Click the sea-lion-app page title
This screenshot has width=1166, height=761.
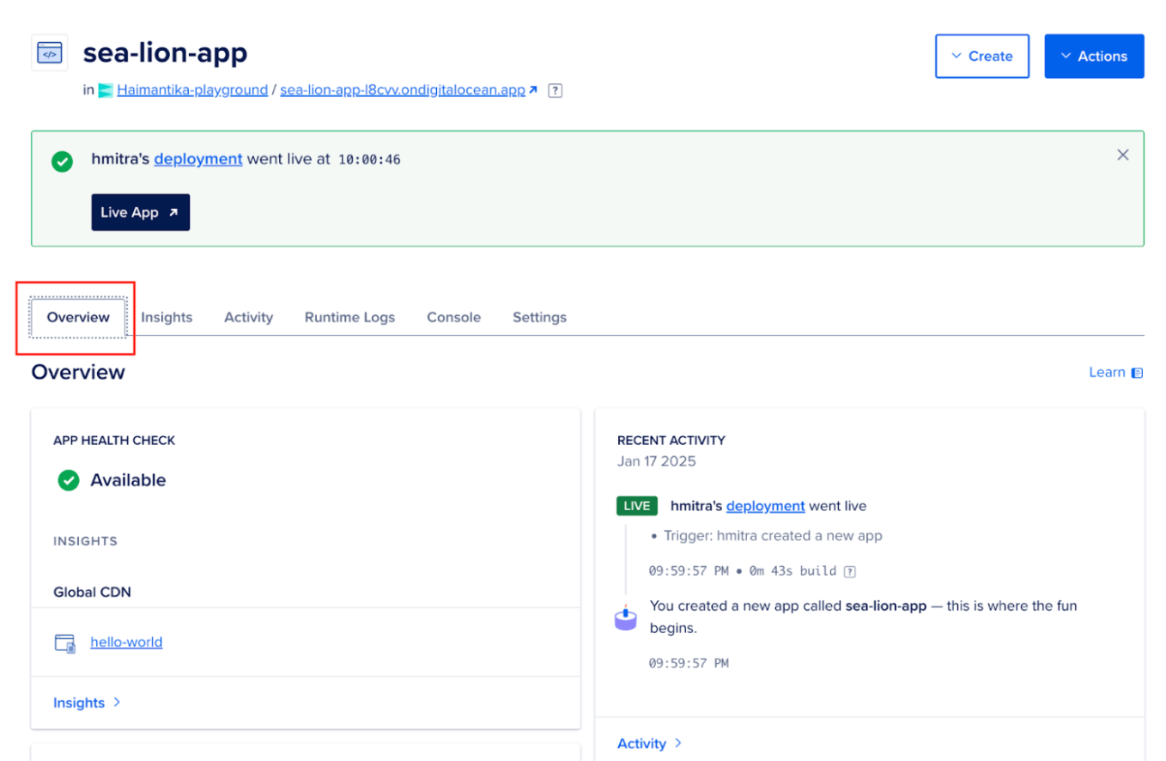pos(165,53)
